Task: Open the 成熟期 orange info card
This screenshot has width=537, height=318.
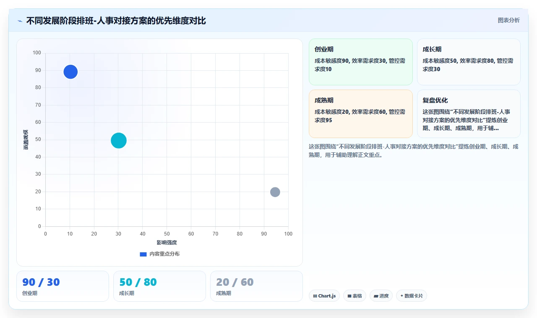Action: [x=361, y=114]
